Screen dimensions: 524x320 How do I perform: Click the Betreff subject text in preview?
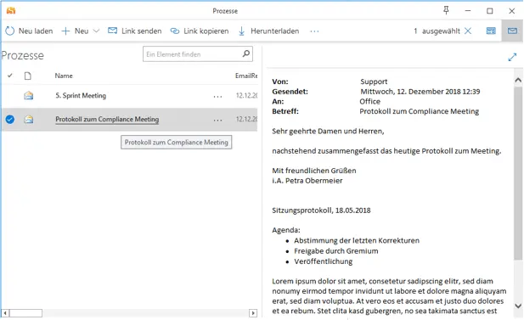(x=419, y=111)
